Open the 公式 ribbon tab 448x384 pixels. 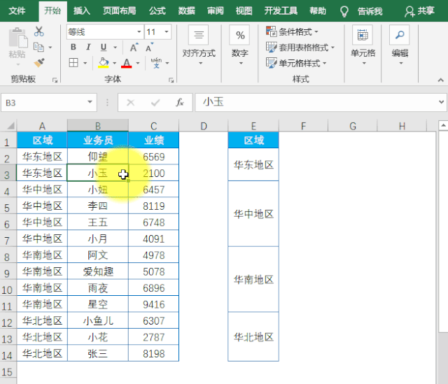pyautogui.click(x=157, y=11)
